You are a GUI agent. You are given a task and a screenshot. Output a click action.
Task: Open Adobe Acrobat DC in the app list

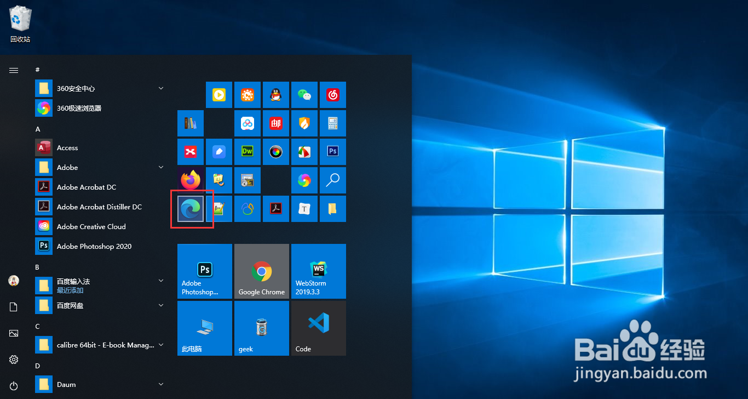point(101,187)
